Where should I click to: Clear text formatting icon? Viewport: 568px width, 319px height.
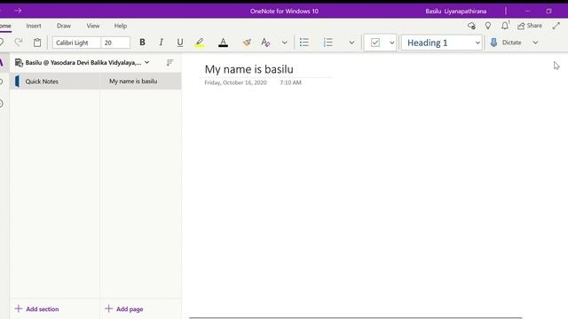pos(265,43)
